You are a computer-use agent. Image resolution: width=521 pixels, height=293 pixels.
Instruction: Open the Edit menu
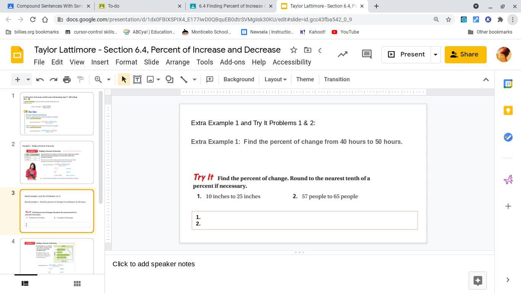(57, 62)
